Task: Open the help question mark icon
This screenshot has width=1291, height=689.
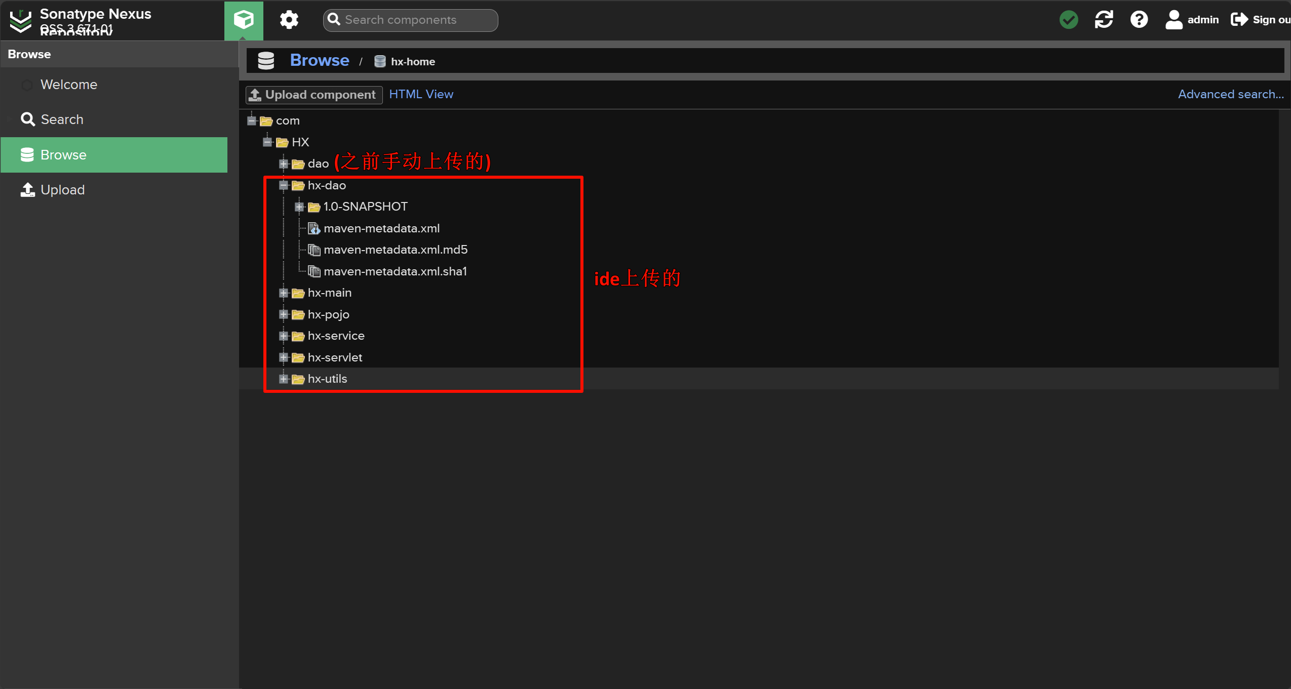Action: (1139, 20)
